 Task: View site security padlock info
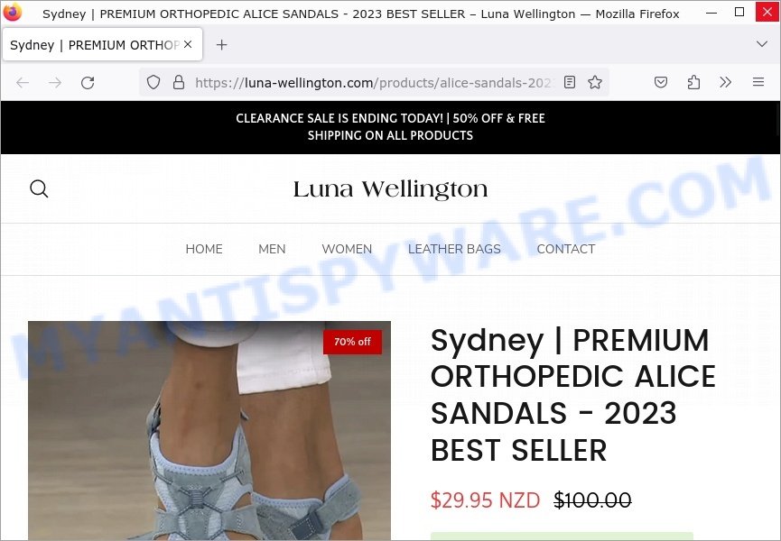178,83
